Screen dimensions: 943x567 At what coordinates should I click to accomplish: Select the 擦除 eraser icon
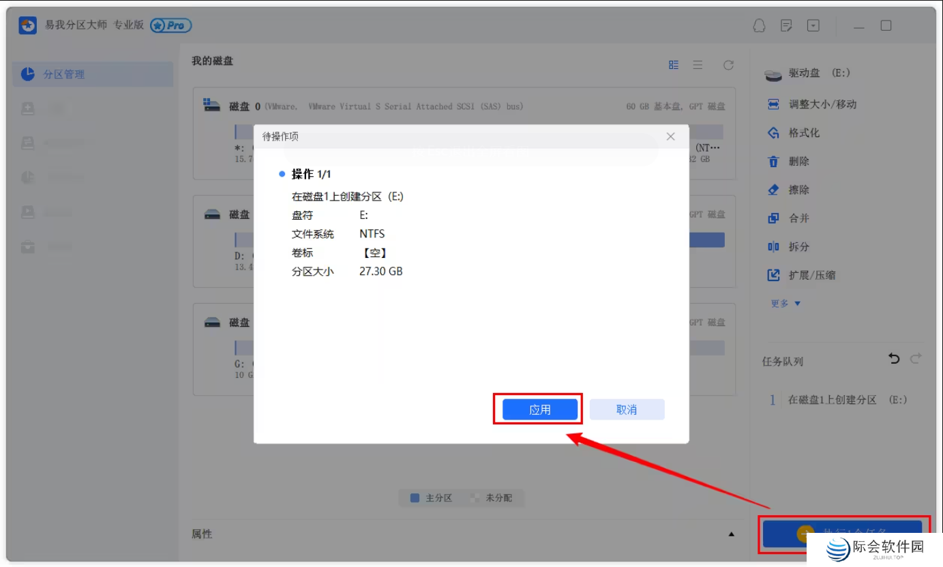coord(773,190)
